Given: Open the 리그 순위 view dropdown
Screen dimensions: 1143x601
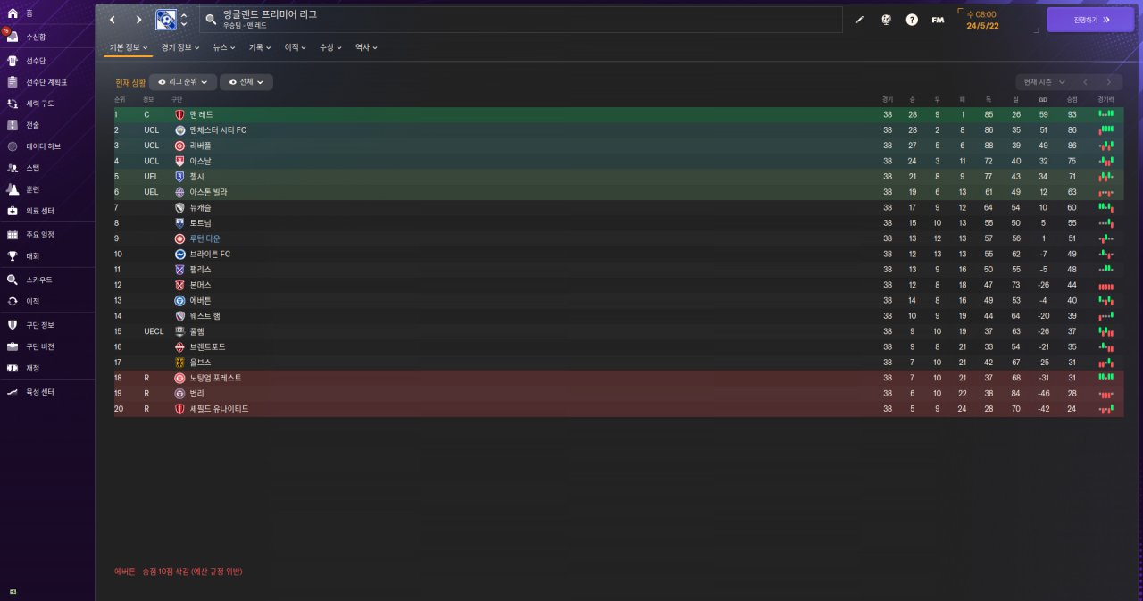Looking at the screenshot, I should (184, 82).
